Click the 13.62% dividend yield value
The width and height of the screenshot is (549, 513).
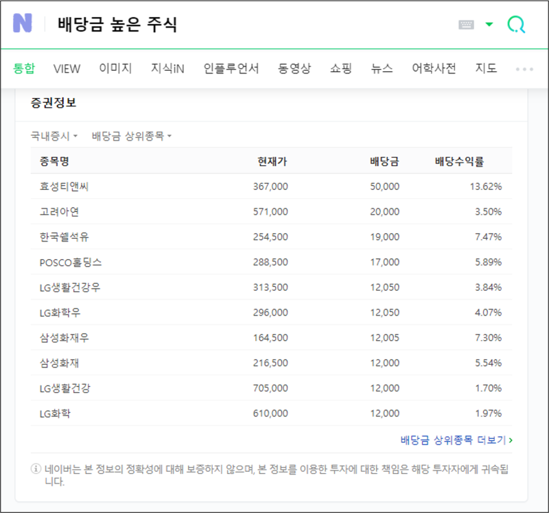click(x=486, y=186)
